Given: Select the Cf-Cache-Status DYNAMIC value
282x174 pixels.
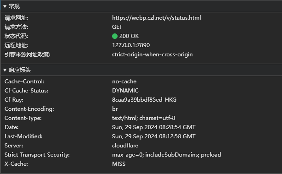Looking at the screenshot, I should 125,91.
